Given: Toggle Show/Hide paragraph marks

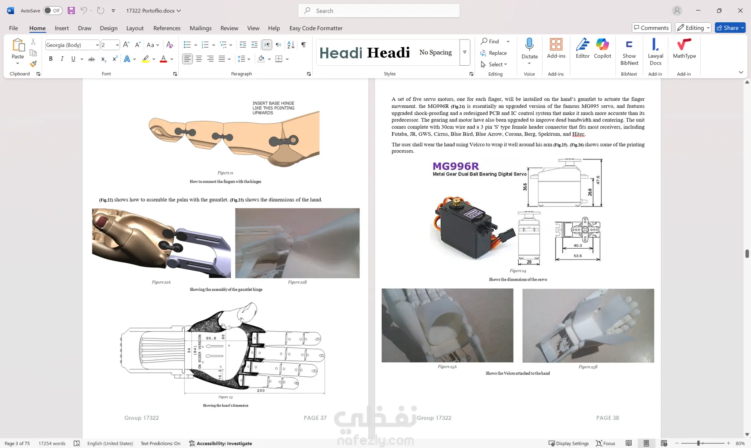Looking at the screenshot, I should (x=304, y=45).
